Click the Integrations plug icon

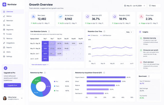pyautogui.click(x=4, y=43)
